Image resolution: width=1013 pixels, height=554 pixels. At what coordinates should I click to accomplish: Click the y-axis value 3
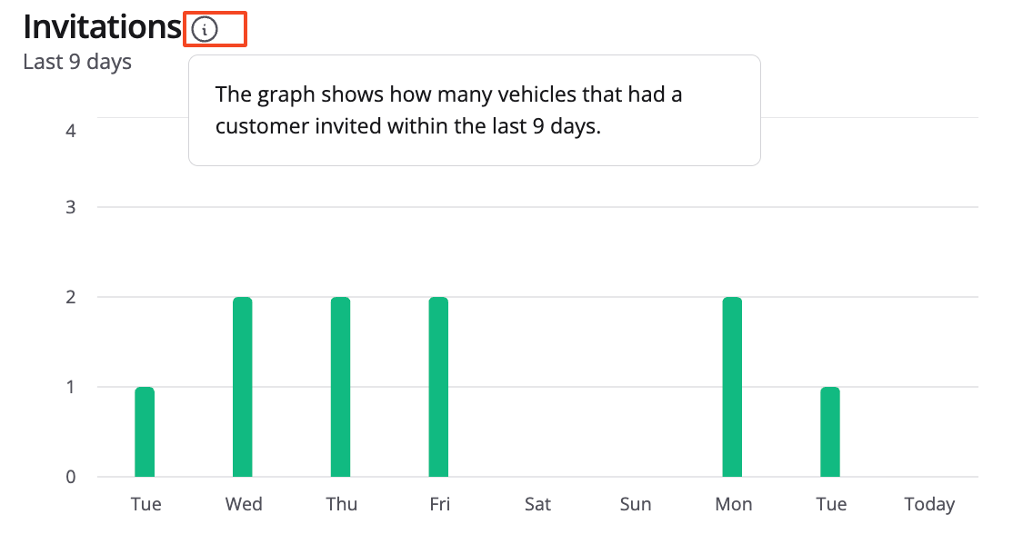tap(71, 207)
